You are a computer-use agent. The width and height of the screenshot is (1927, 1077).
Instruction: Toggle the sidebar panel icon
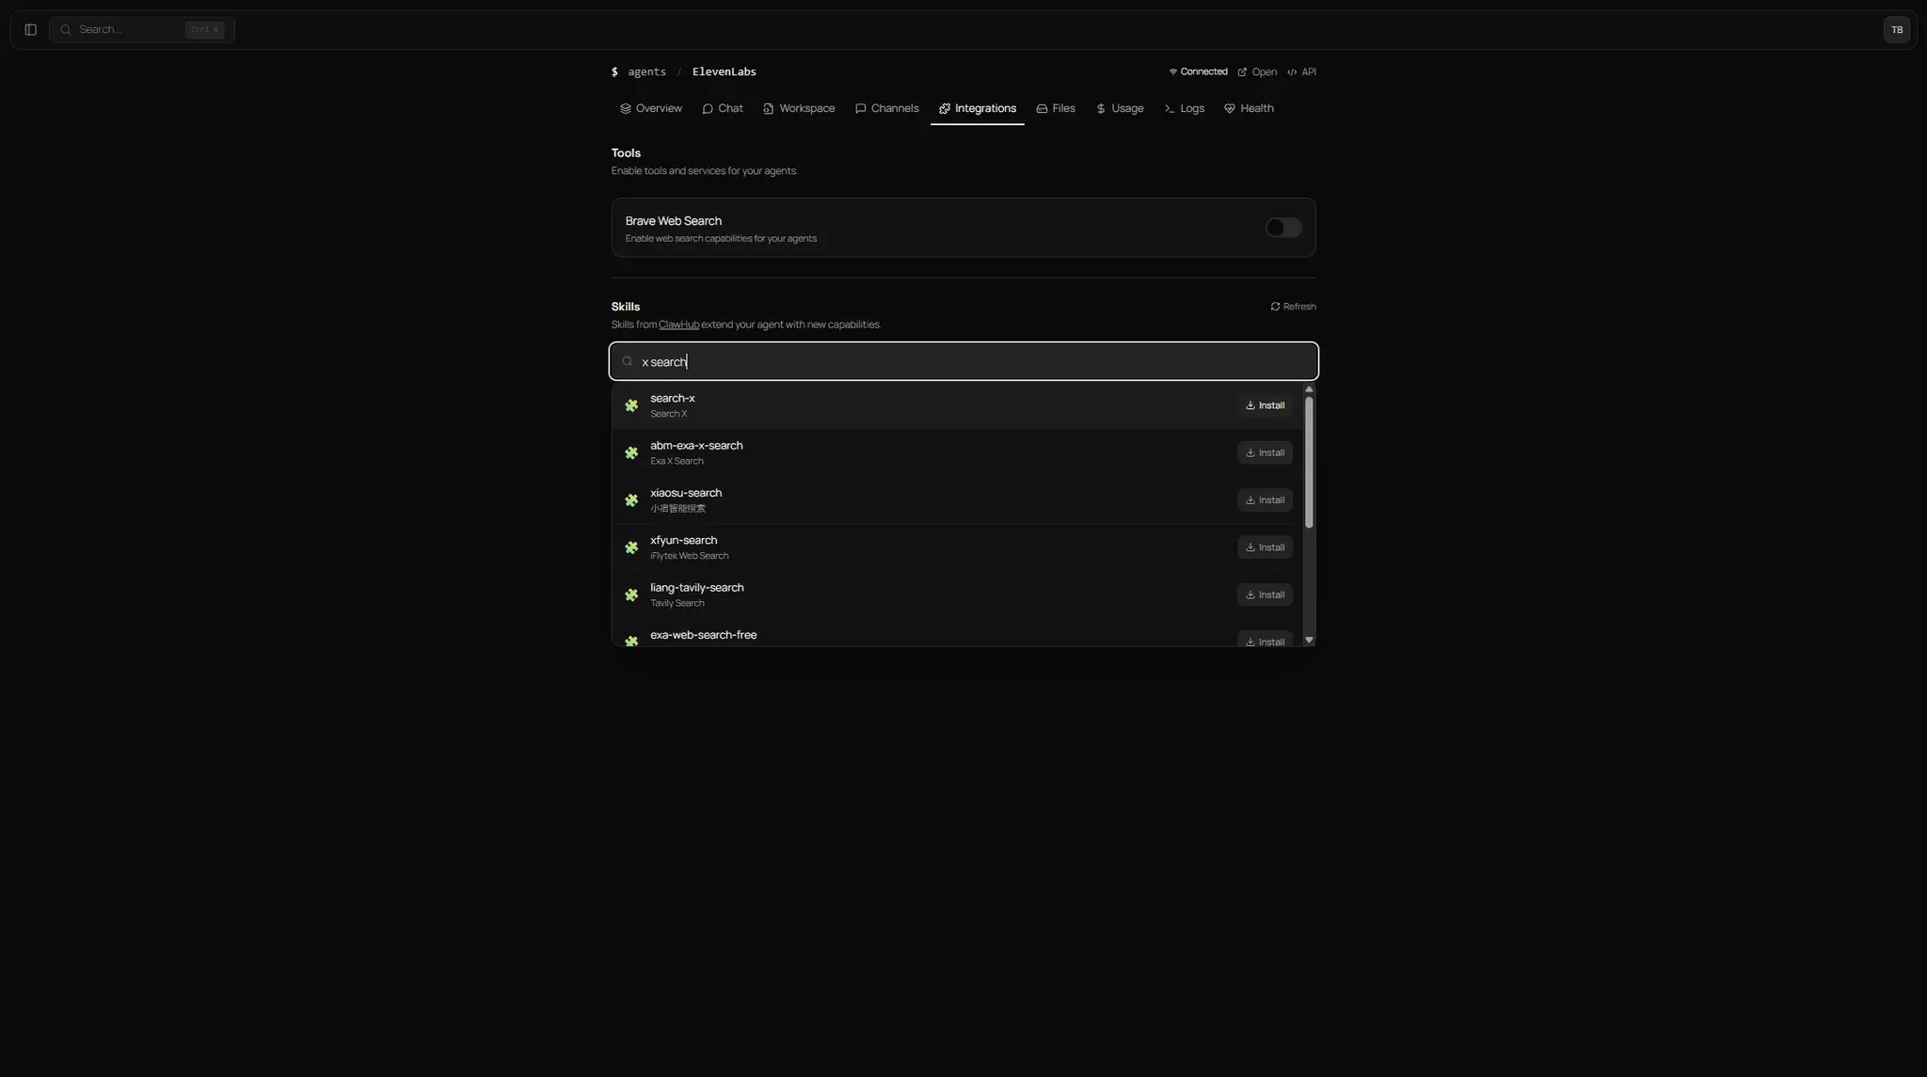click(x=30, y=30)
